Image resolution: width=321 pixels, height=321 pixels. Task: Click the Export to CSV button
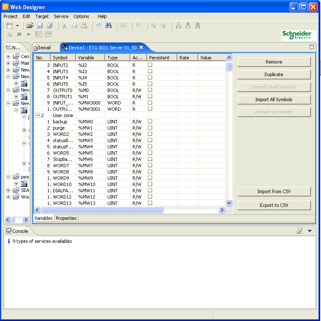point(274,205)
